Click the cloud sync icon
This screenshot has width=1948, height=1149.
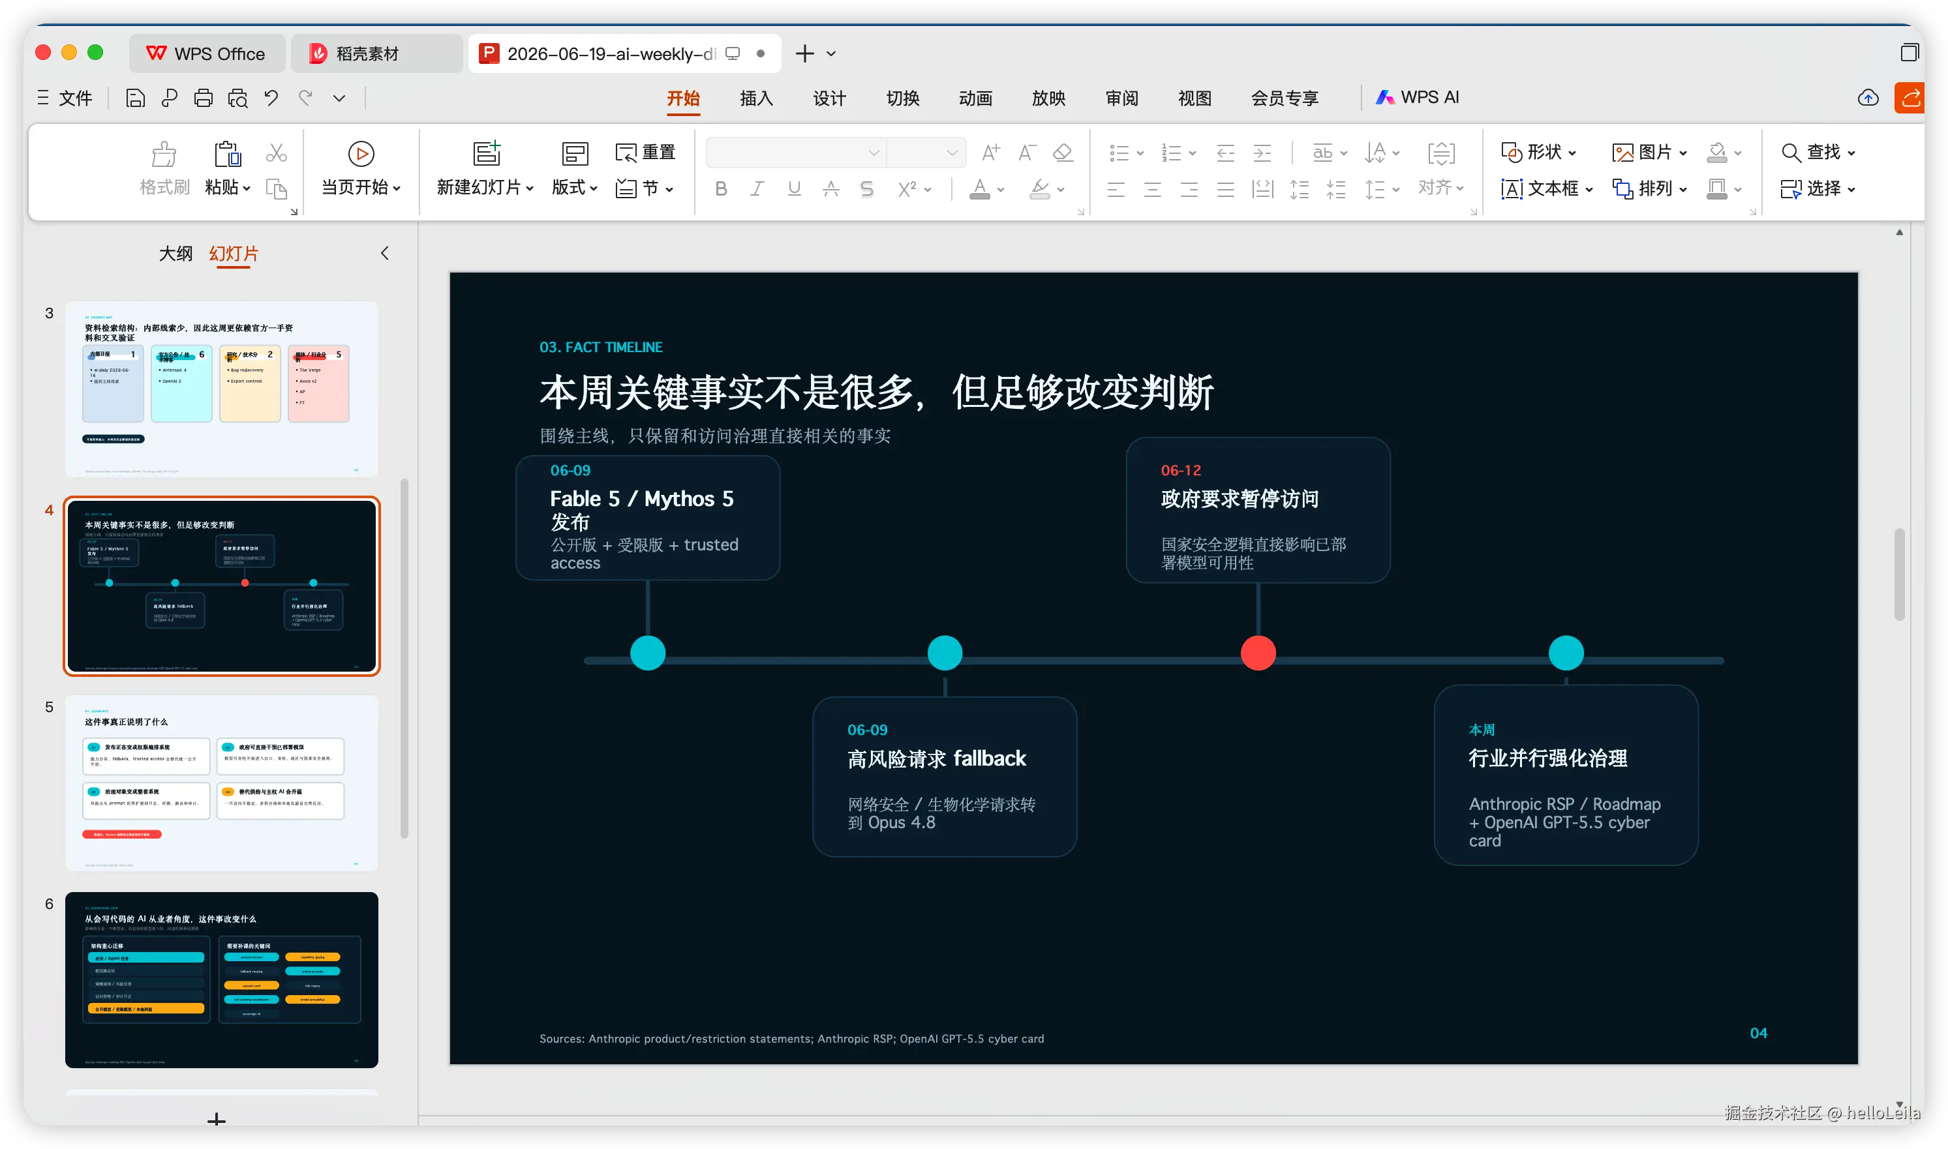[x=1868, y=98]
